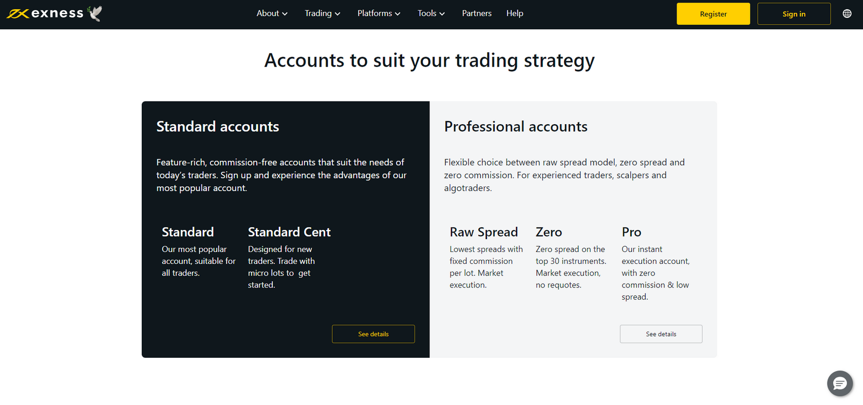Click the Standard account heading
This screenshot has width=863, height=405.
click(187, 232)
